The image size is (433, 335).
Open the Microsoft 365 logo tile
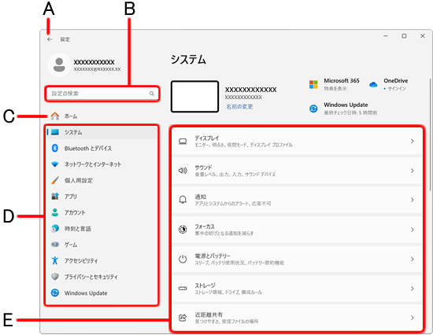[313, 84]
